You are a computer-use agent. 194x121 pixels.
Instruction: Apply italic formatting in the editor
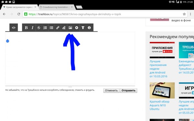[33, 27]
